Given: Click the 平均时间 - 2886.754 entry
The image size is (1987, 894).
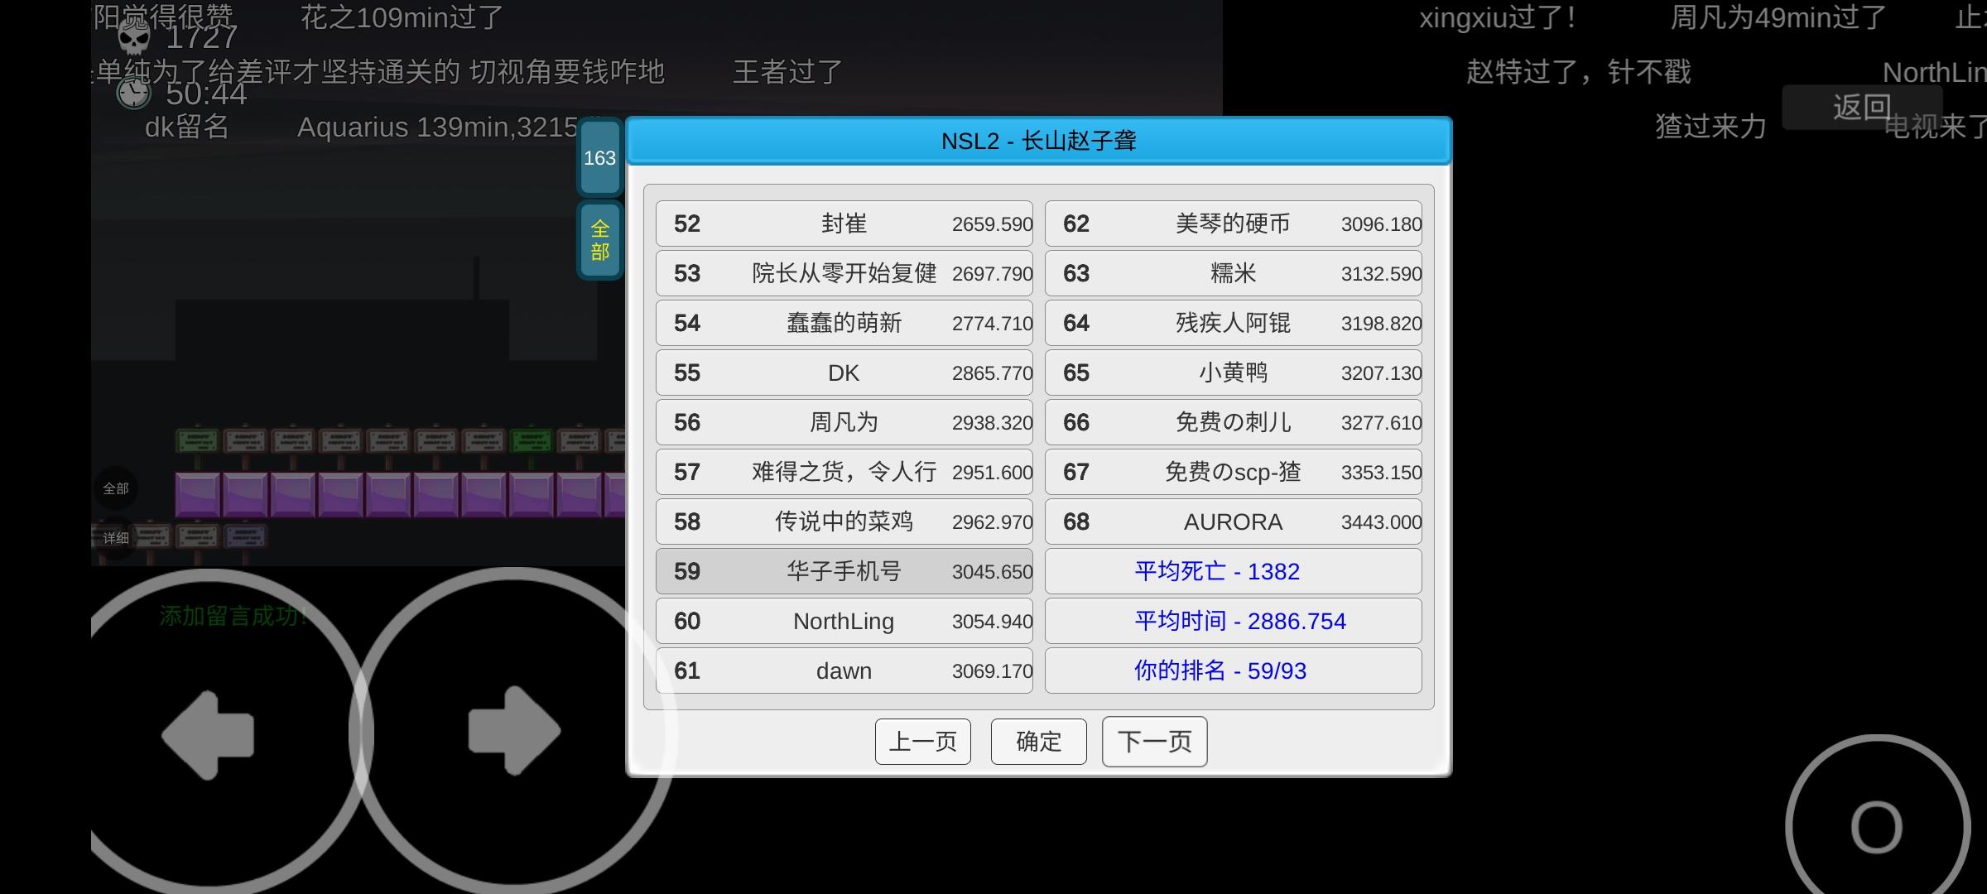Looking at the screenshot, I should click(1233, 621).
